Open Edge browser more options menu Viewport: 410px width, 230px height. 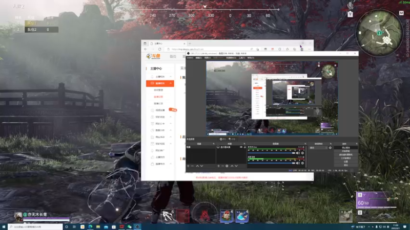(309, 49)
